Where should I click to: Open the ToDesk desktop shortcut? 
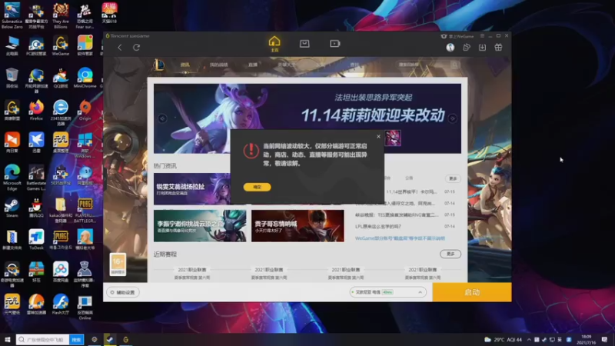pyautogui.click(x=36, y=240)
